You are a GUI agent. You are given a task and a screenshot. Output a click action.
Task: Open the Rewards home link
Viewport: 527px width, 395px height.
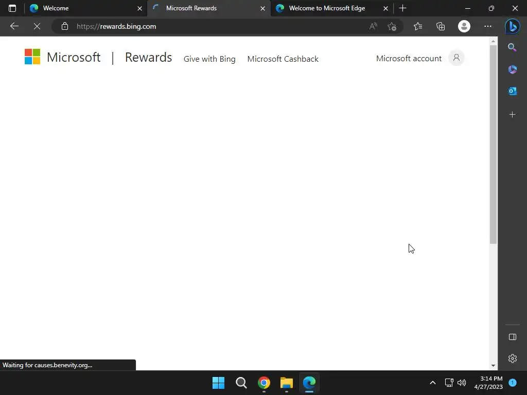(x=148, y=57)
